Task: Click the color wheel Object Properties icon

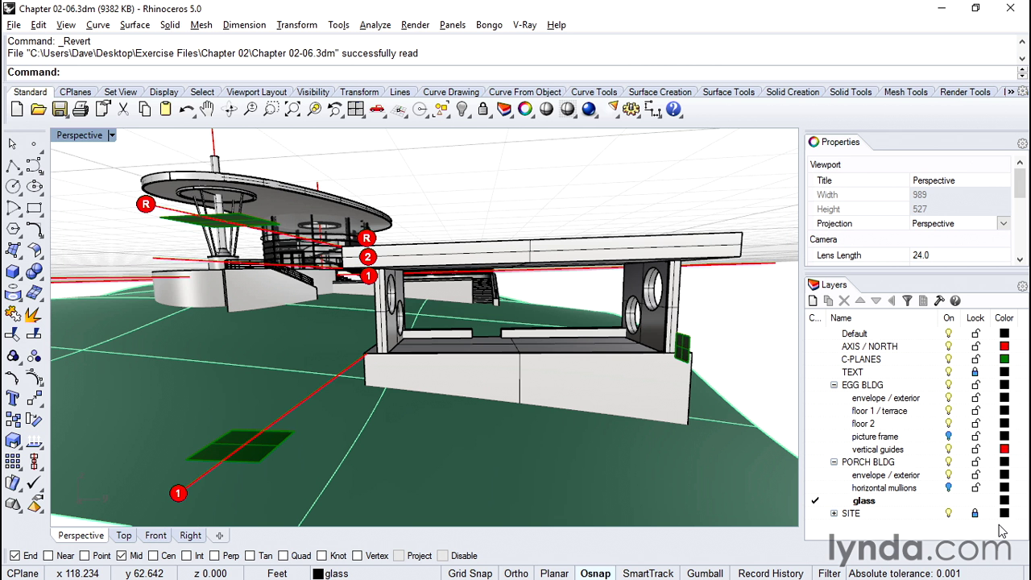Action: pyautogui.click(x=525, y=110)
